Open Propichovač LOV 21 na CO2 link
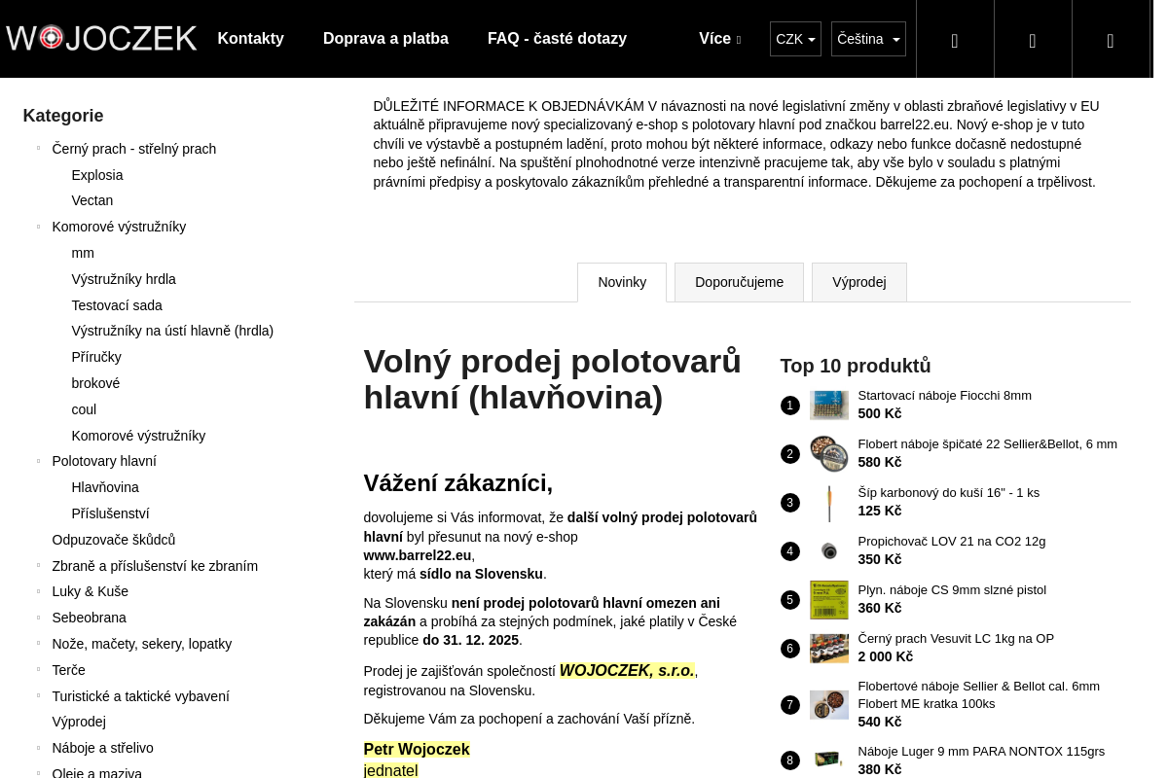This screenshot has height=778, width=1168. tap(951, 541)
